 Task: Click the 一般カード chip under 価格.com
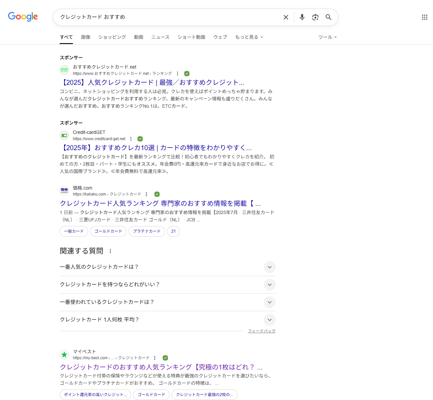[x=74, y=231]
